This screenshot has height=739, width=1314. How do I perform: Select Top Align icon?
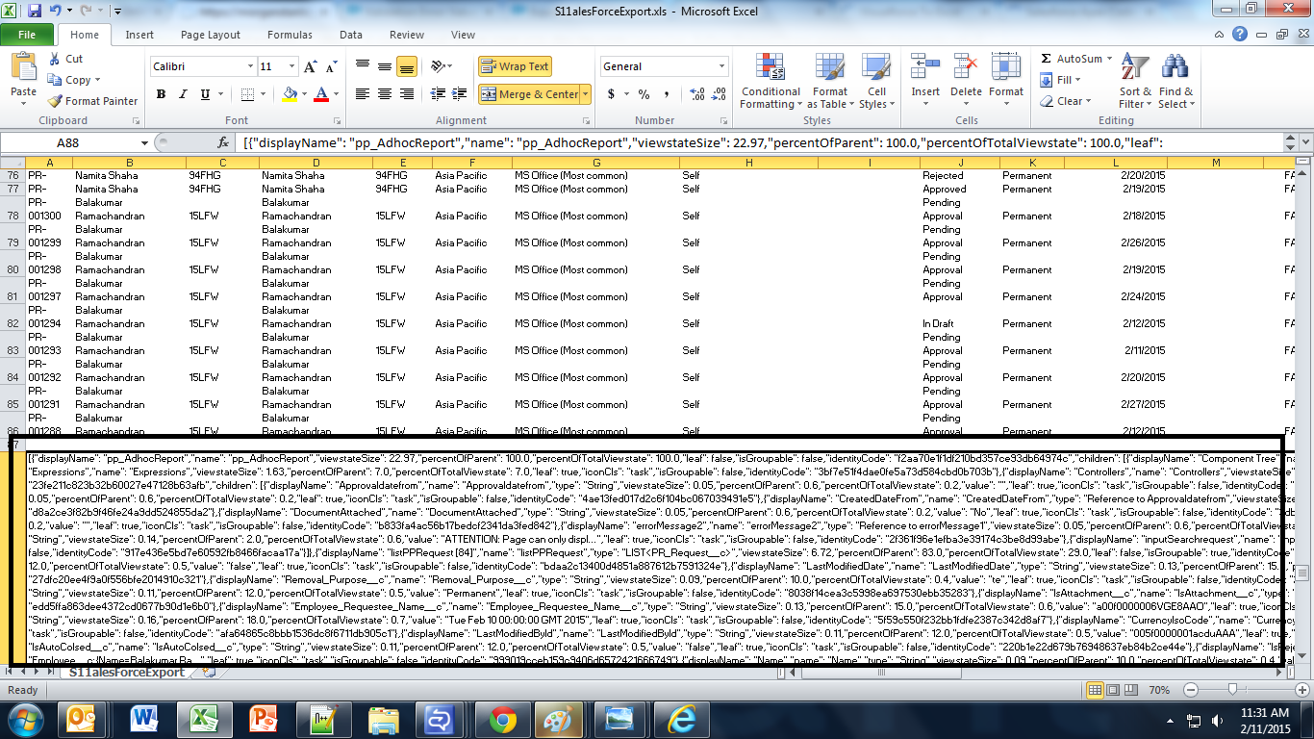coord(363,66)
